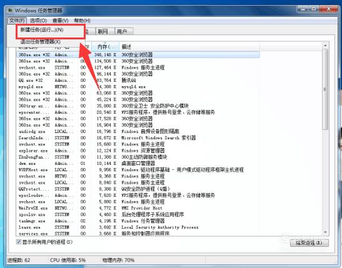Click the 后台处理程序子系统应用程序 description
The width and height of the screenshot is (342, 268).
(153, 214)
